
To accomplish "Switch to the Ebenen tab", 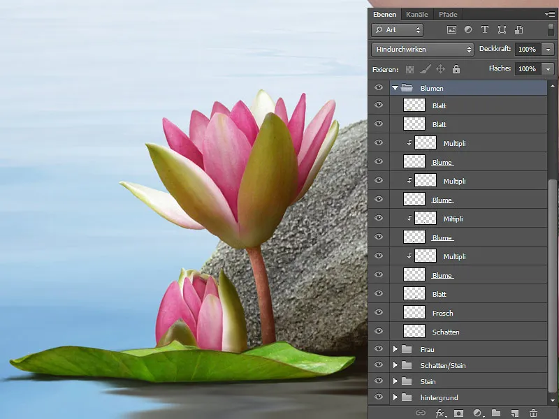I will point(384,15).
